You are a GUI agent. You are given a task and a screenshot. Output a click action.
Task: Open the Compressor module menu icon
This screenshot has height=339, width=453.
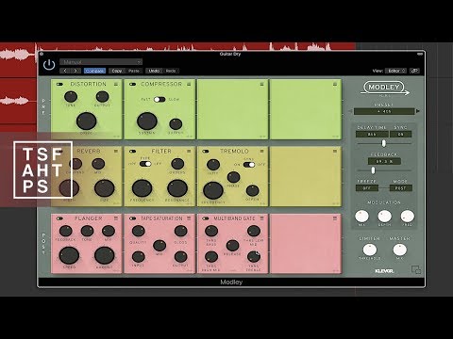(189, 84)
